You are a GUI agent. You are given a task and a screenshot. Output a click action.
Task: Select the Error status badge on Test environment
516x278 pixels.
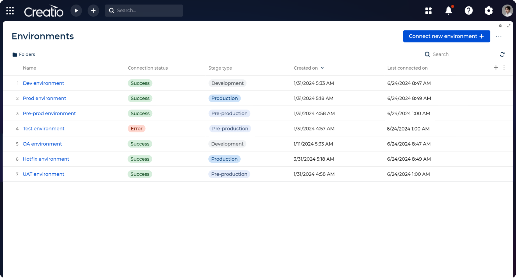coord(136,128)
